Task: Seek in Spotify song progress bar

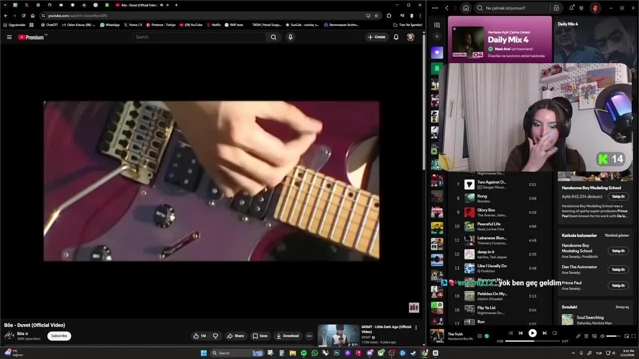Action: [532, 341]
